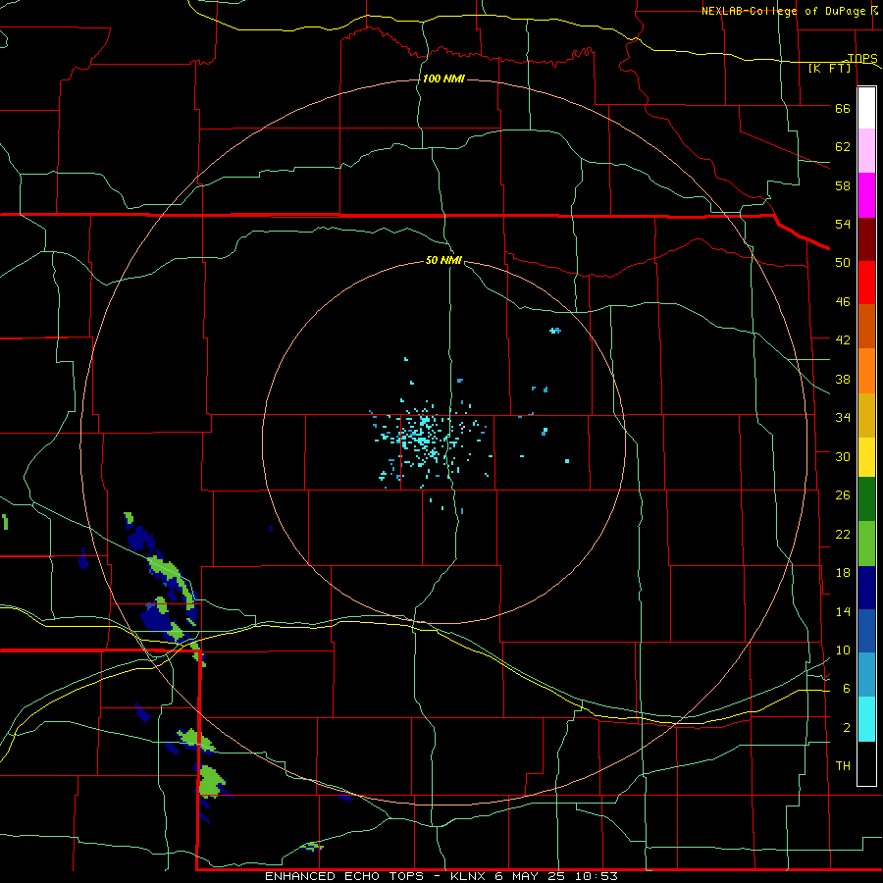883x883 pixels.
Task: Choose the gold mustard legend swatch
Action: 866,416
